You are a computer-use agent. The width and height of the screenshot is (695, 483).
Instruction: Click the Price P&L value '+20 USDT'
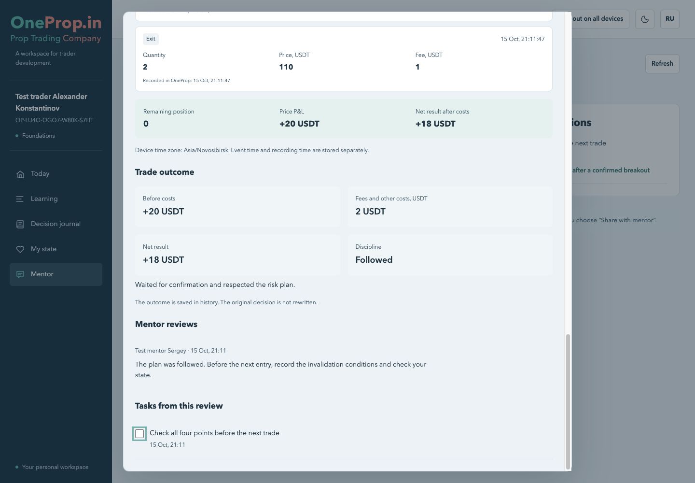[299, 124]
